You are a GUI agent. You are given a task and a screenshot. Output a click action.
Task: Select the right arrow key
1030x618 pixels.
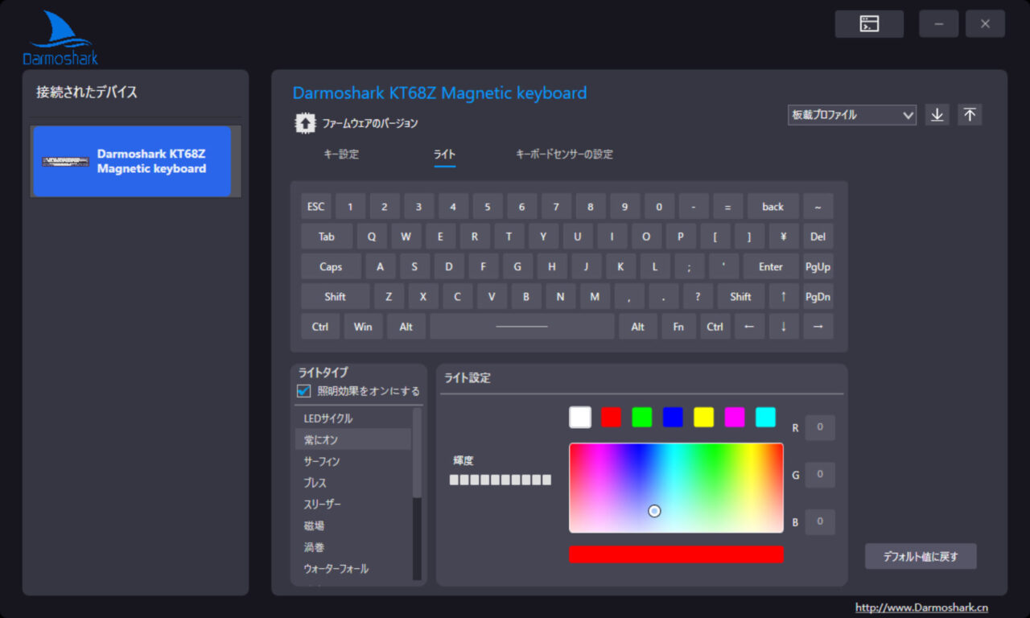click(x=818, y=327)
